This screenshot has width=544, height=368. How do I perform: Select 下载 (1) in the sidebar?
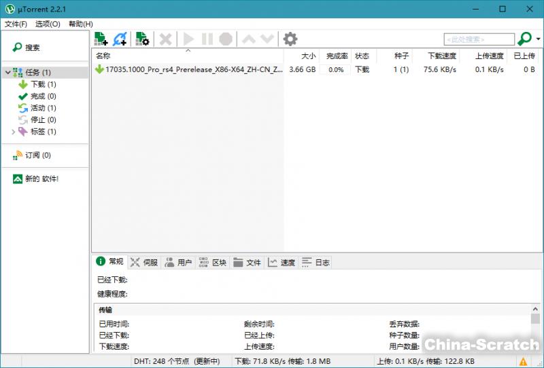[x=42, y=85]
